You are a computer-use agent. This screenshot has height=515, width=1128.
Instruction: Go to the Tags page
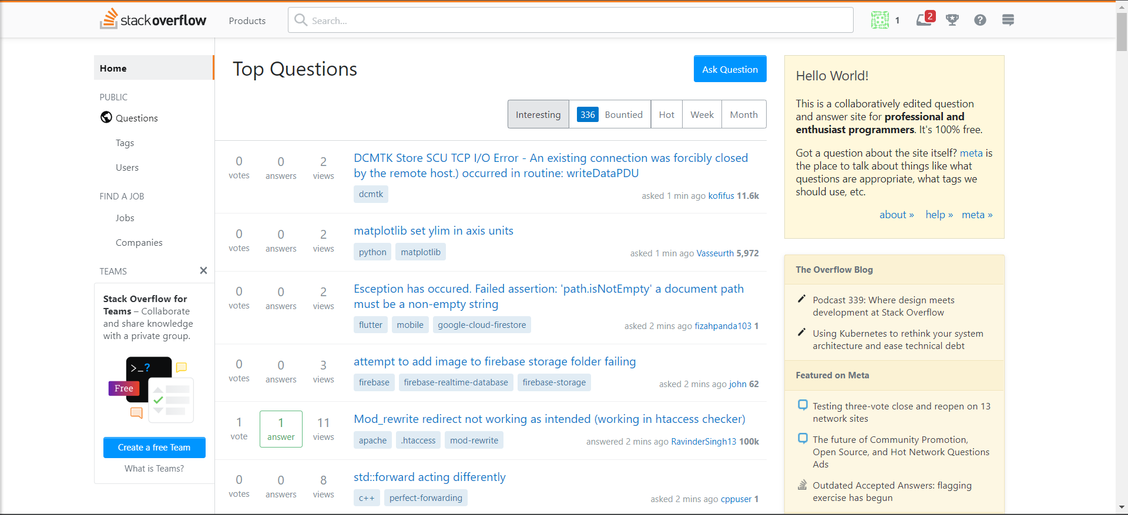click(x=125, y=143)
